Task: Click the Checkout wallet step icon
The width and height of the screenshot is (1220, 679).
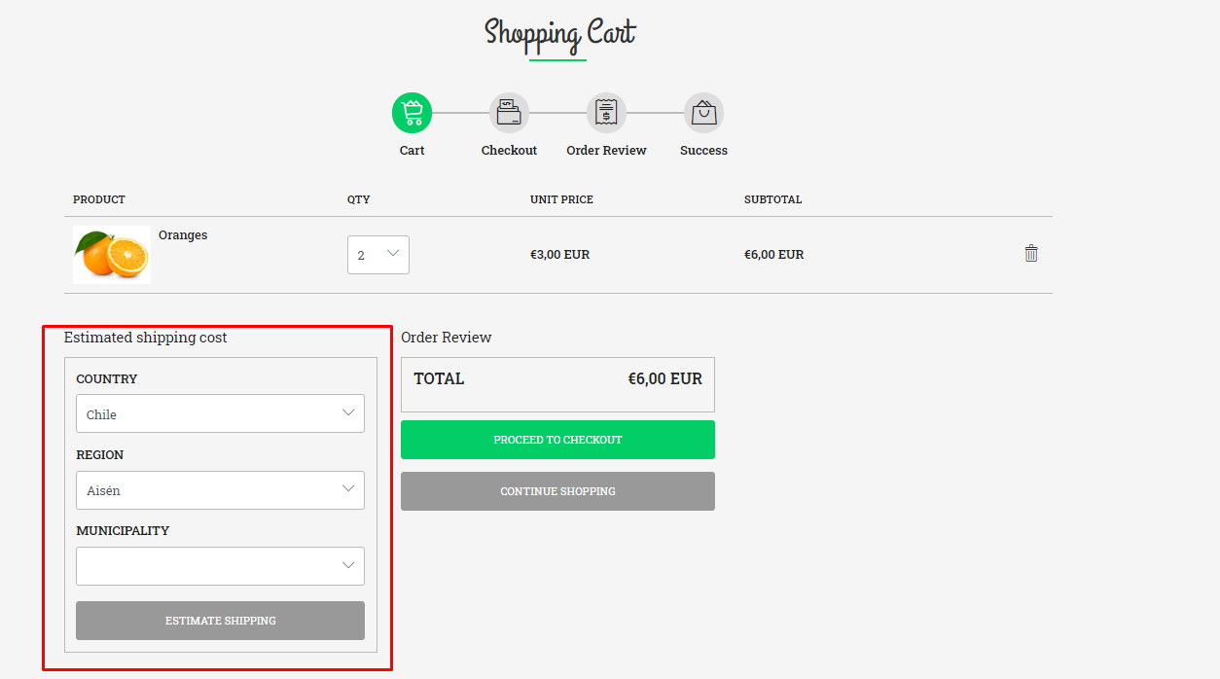Action: tap(509, 113)
